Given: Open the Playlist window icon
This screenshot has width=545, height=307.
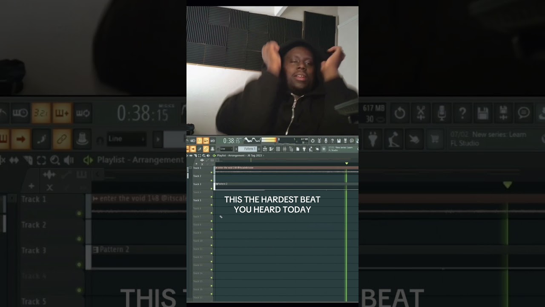Looking at the screenshot, I should click(x=265, y=149).
